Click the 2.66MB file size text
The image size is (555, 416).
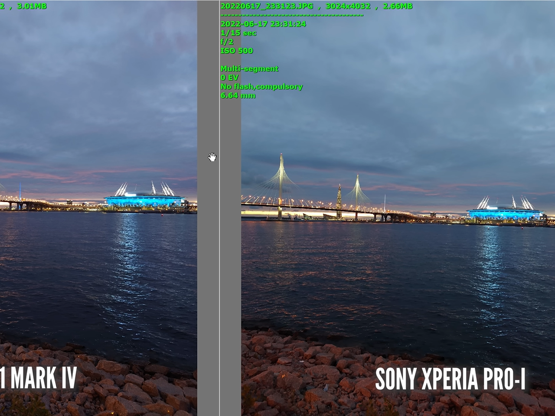[x=398, y=6]
